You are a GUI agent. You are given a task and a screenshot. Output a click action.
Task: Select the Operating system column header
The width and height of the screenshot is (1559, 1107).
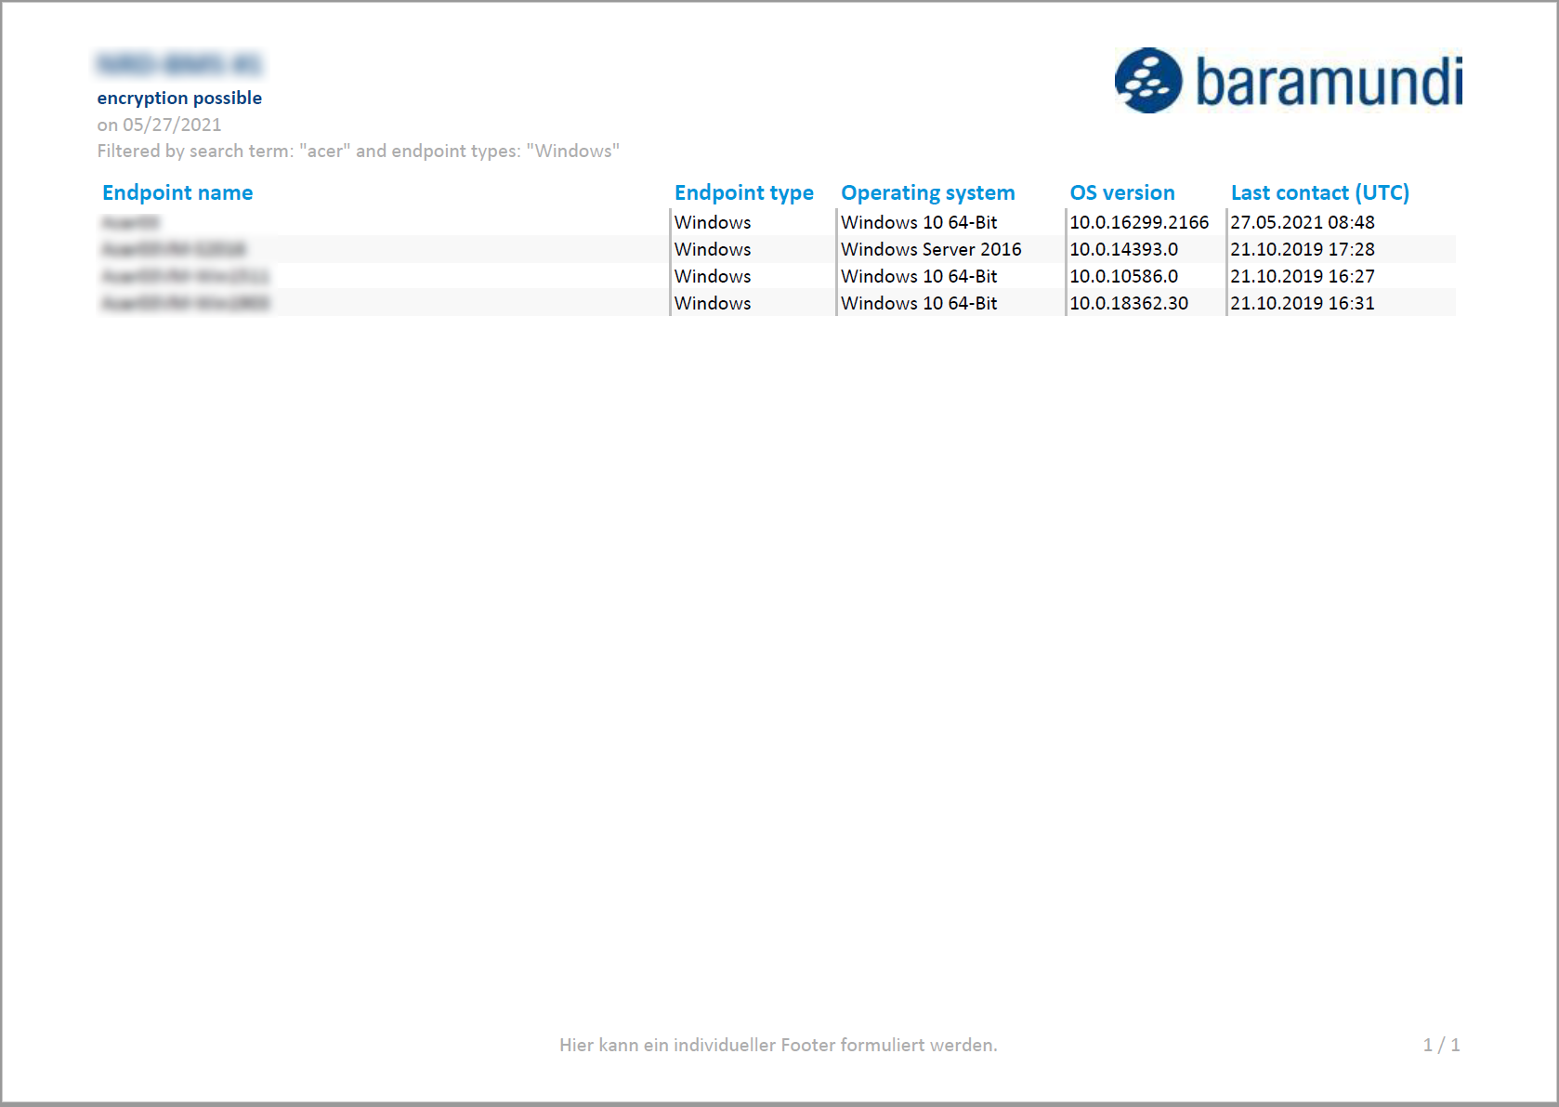pos(927,192)
